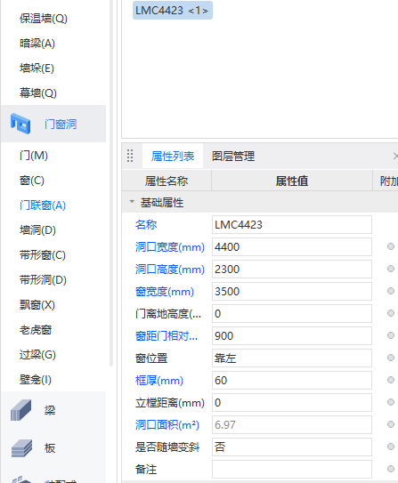
Task: Select component LMC4423 <1> in list
Action: (x=173, y=11)
